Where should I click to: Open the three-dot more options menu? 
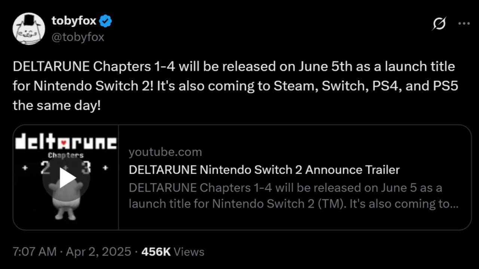464,24
